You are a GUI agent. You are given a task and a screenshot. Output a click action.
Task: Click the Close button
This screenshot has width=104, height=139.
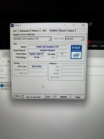78,97
